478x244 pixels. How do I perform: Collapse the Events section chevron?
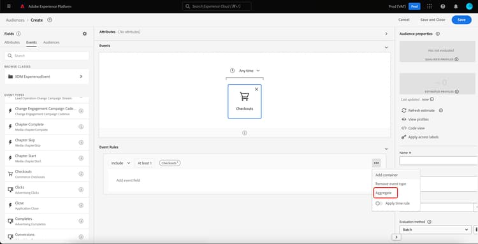386,48
